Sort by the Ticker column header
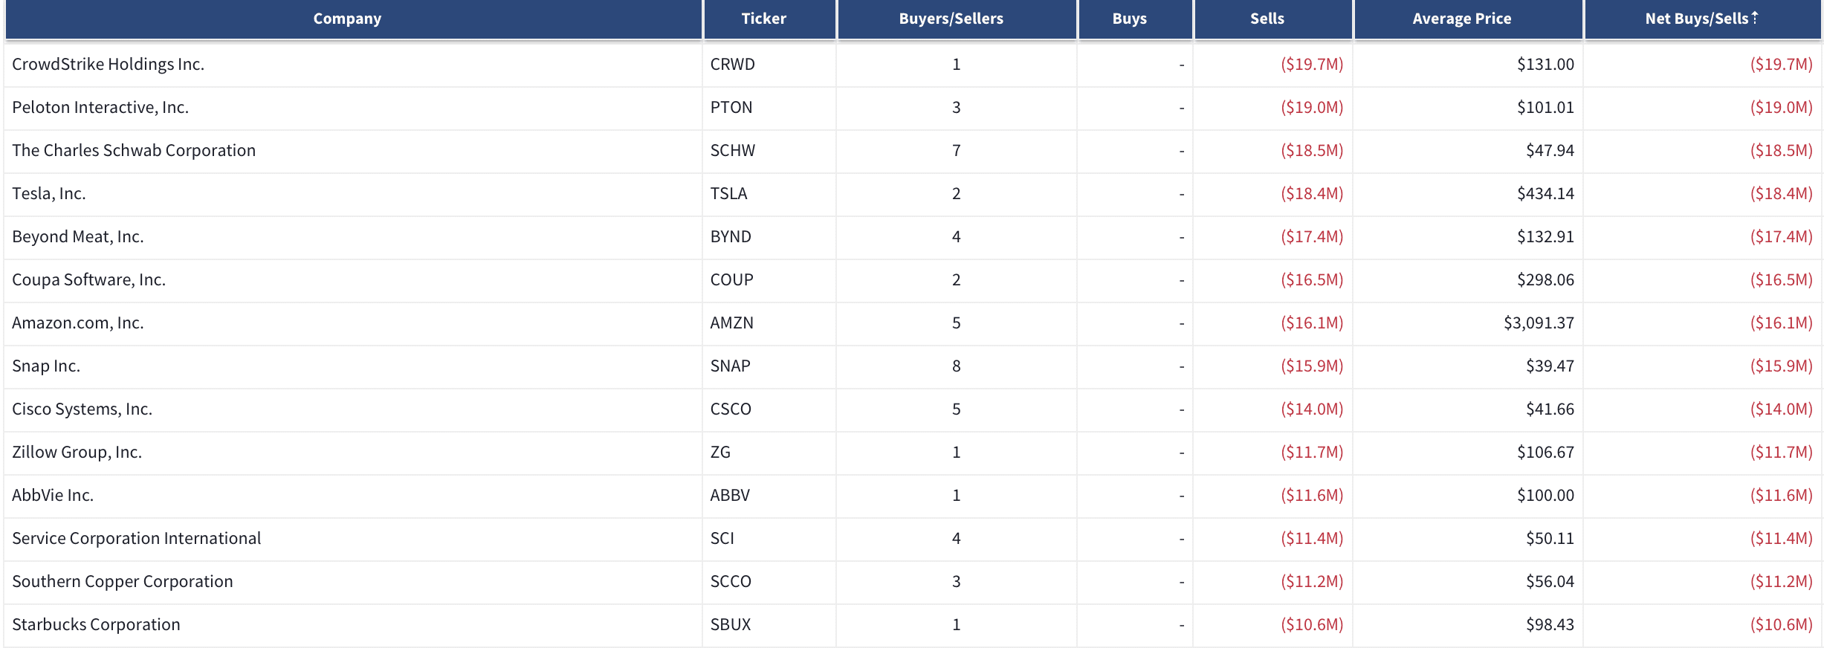The image size is (1824, 648). (x=763, y=19)
